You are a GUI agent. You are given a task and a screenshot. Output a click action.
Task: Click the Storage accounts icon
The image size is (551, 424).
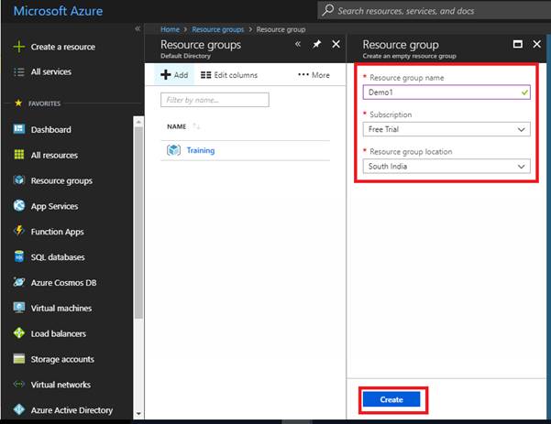[19, 359]
